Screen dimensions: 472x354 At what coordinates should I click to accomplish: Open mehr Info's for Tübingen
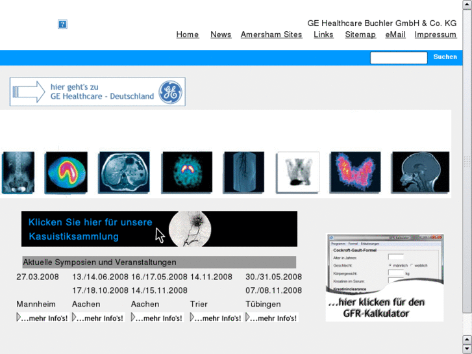click(x=271, y=318)
